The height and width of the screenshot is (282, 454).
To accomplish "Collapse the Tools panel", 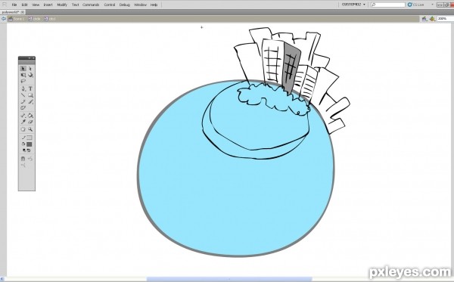I will (x=30, y=58).
